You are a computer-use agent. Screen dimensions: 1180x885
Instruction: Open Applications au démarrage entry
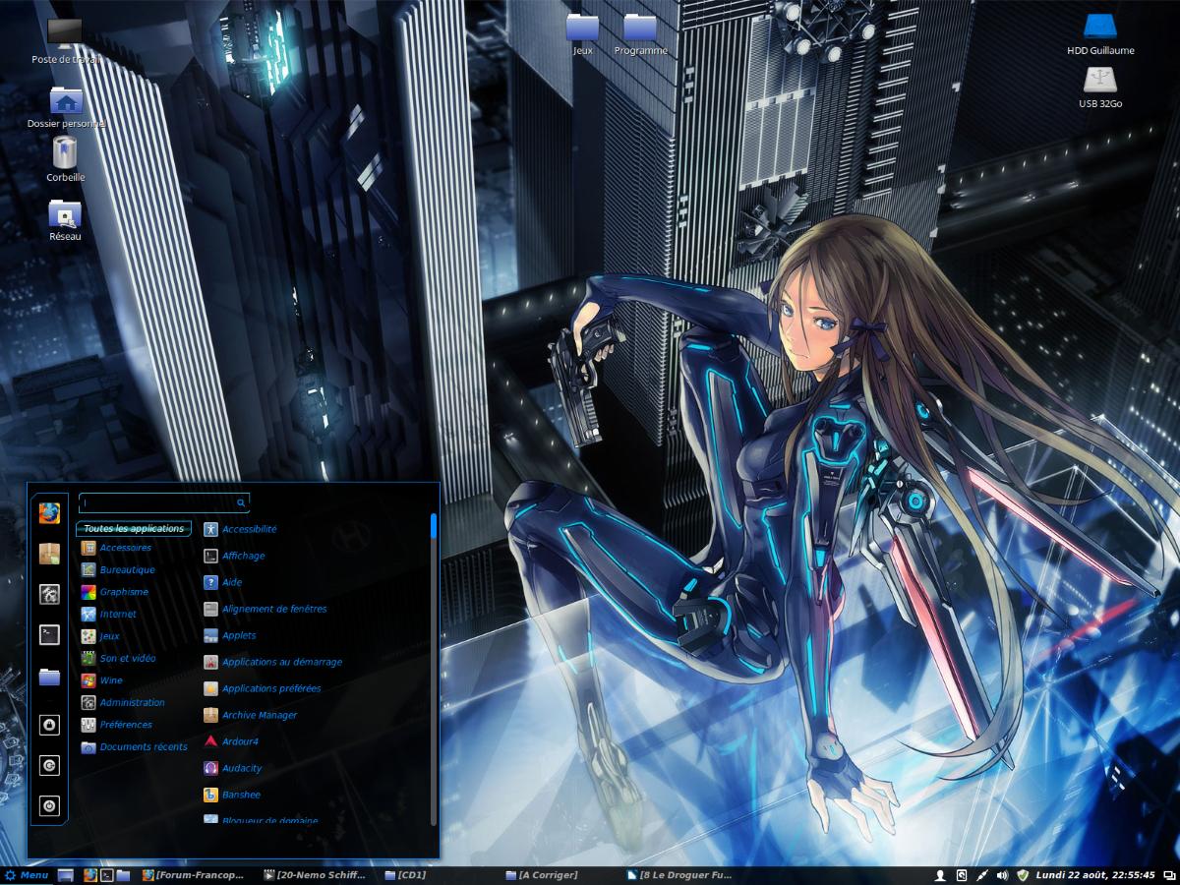pos(272,662)
